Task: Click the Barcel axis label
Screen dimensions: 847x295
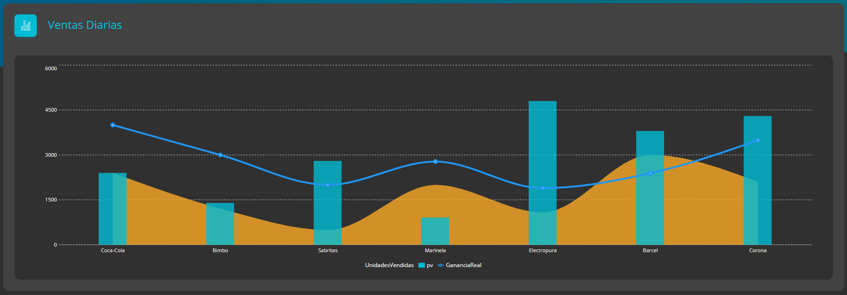Action: 650,250
